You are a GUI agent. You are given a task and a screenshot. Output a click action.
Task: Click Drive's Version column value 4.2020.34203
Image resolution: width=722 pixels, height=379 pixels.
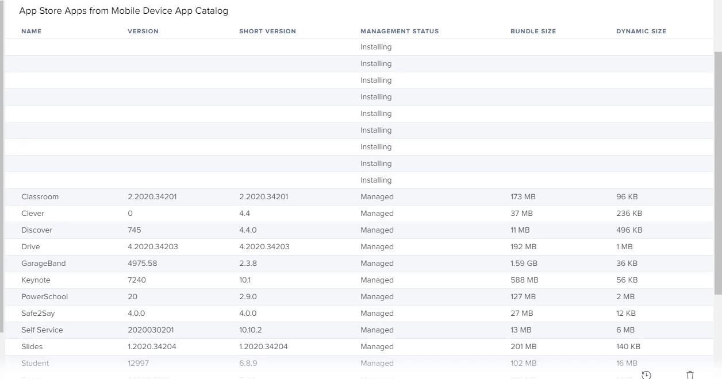point(153,247)
